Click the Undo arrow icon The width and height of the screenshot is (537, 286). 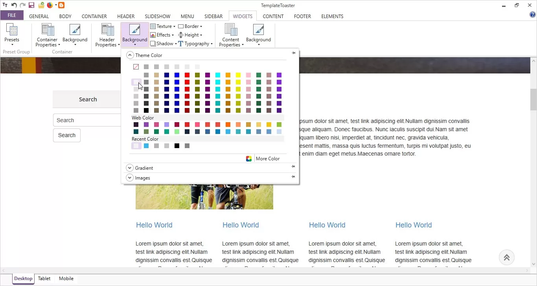[14, 5]
